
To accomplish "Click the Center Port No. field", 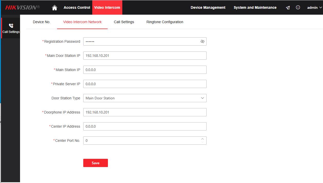I will 145,141.
